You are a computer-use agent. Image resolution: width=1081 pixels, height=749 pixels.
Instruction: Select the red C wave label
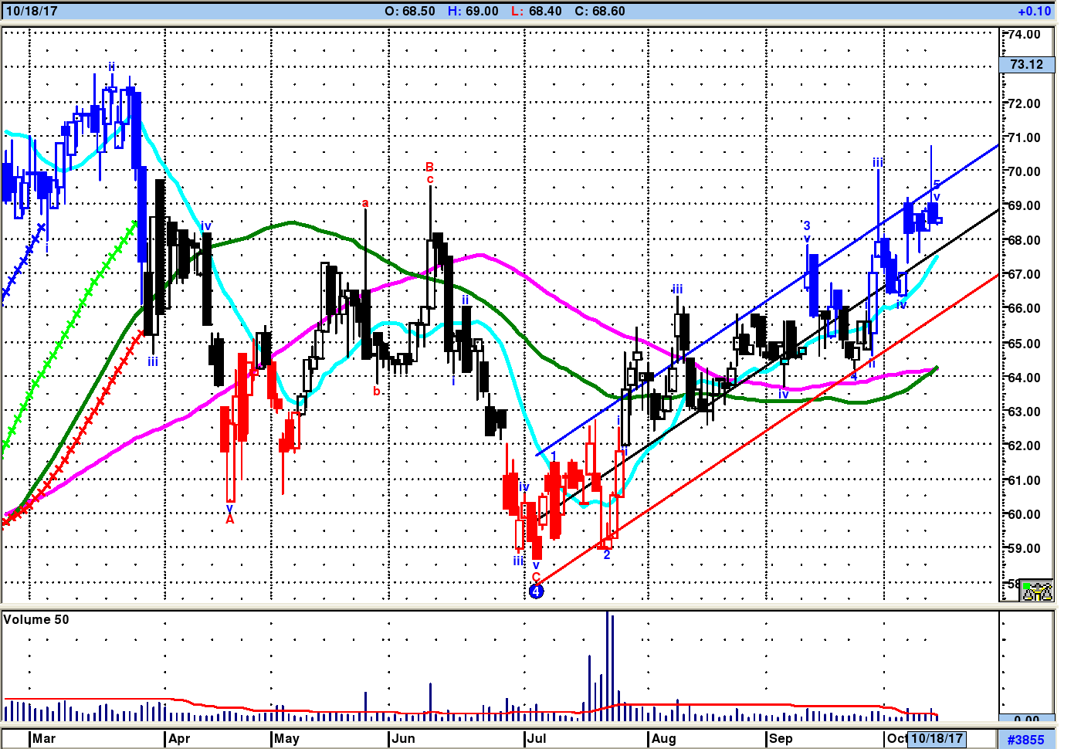(x=536, y=577)
